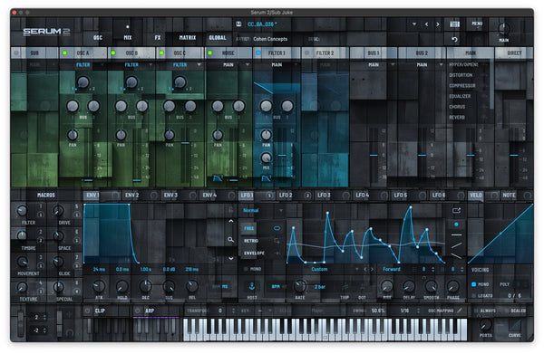The height and width of the screenshot is (354, 544).
Task: Toggle FILTER 2 on/off
Action: [306, 53]
